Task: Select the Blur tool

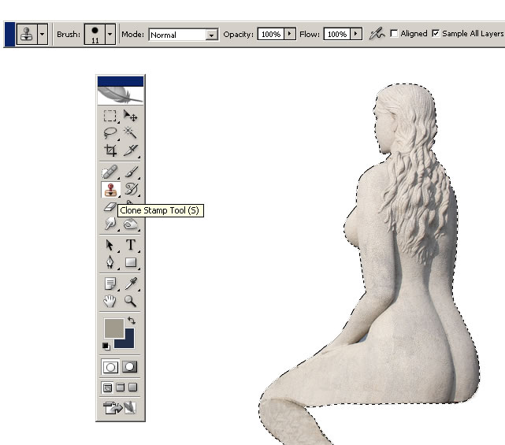Action: pyautogui.click(x=110, y=224)
